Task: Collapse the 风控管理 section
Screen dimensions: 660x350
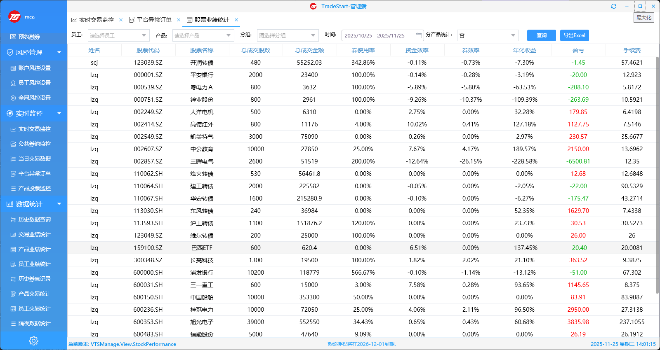Action: point(59,52)
